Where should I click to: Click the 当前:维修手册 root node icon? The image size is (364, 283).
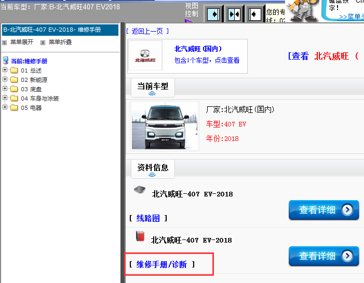(6, 60)
